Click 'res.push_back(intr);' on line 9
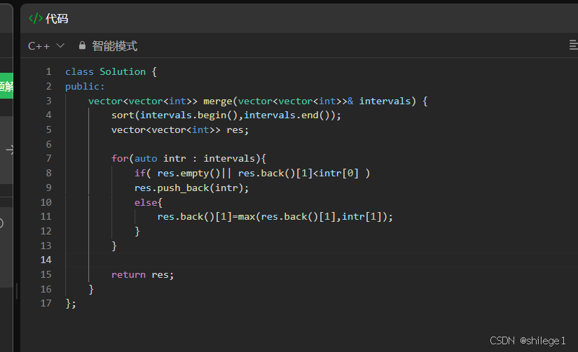 tap(191, 188)
